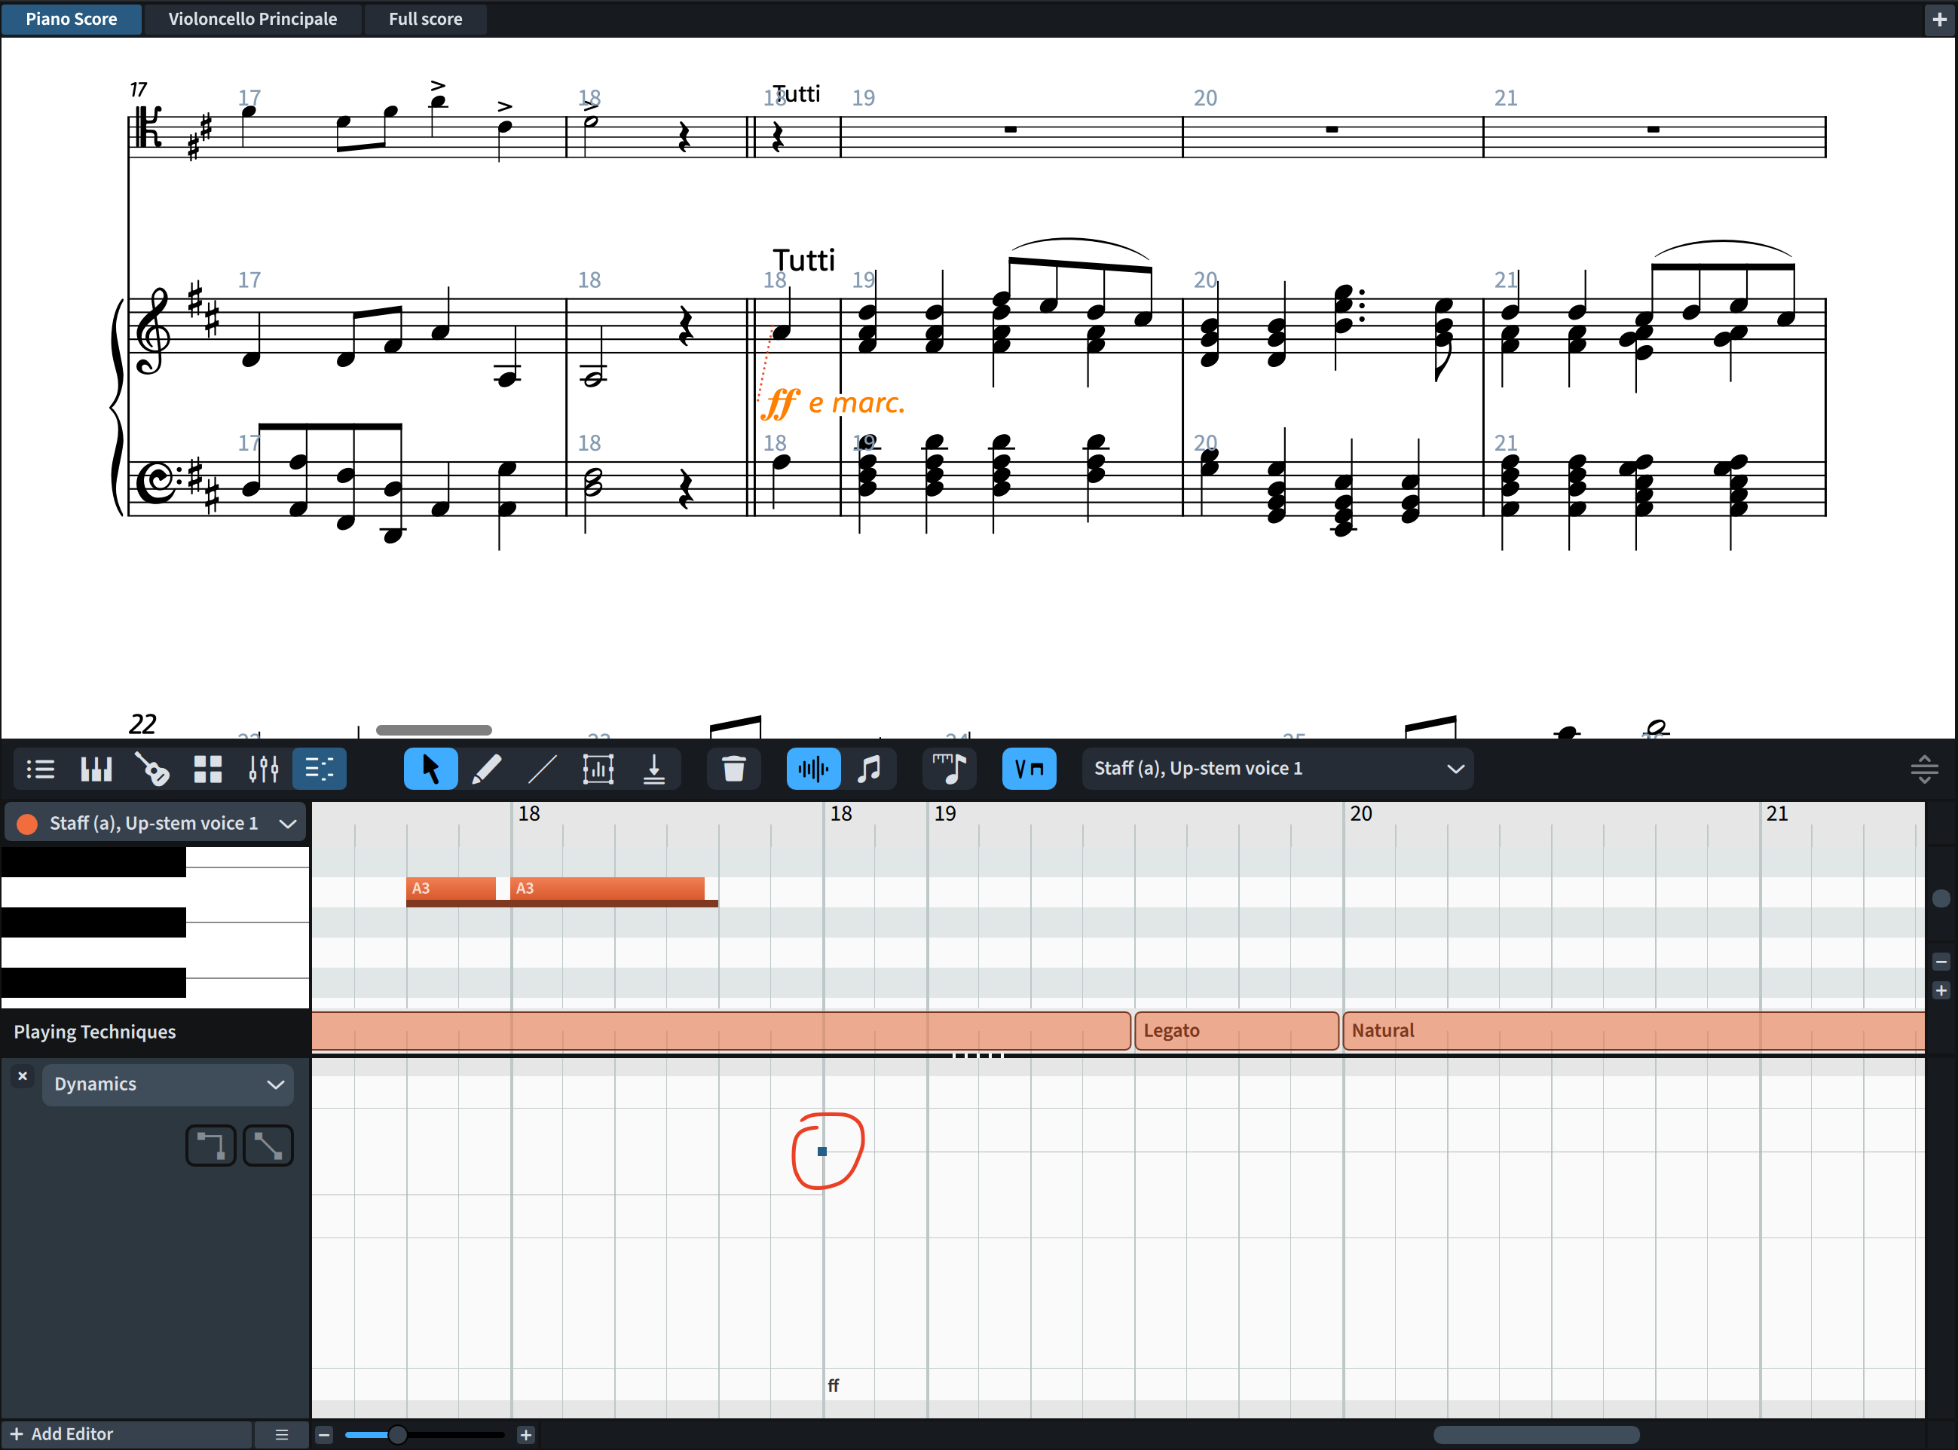Screen dimensions: 1958x1450
Task: Click the horizontal zoom slider handle
Action: (396, 1435)
